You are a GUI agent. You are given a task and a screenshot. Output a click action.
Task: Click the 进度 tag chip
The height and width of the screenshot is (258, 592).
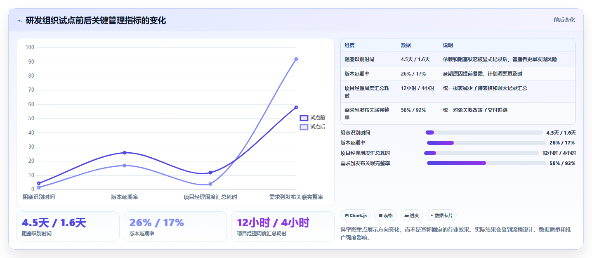tap(412, 215)
